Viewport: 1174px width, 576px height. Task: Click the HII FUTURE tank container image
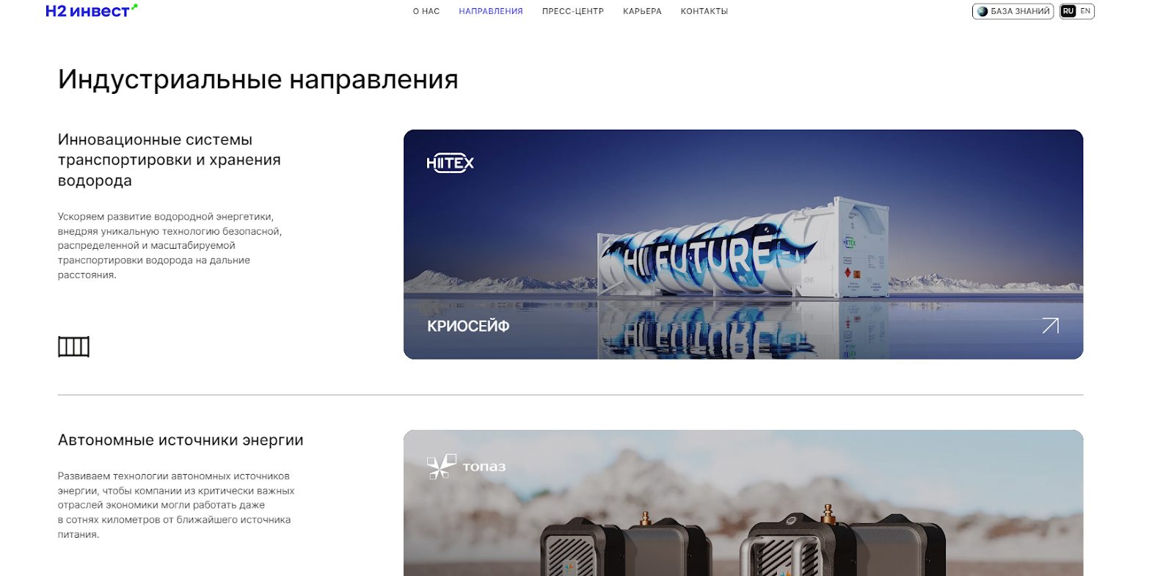click(743, 248)
